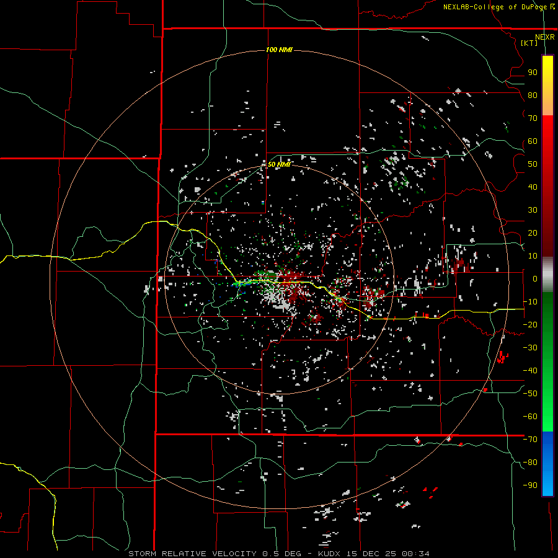Screen dimensions: 558x558
Task: Click the "100 NMI" range ring label
Action: point(279,50)
